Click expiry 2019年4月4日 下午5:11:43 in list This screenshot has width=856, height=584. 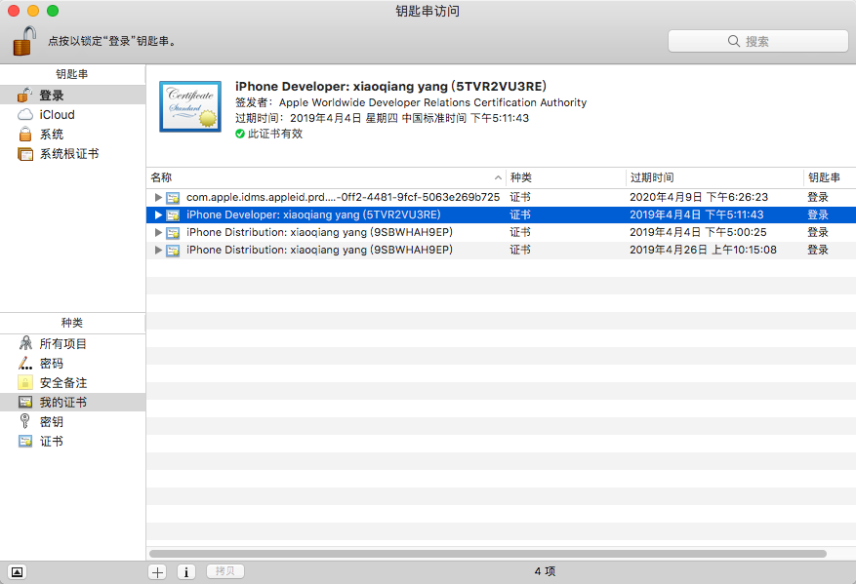click(x=697, y=214)
